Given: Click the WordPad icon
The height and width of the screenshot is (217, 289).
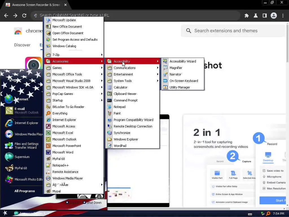Looking at the screenshot, I should click(110, 146).
